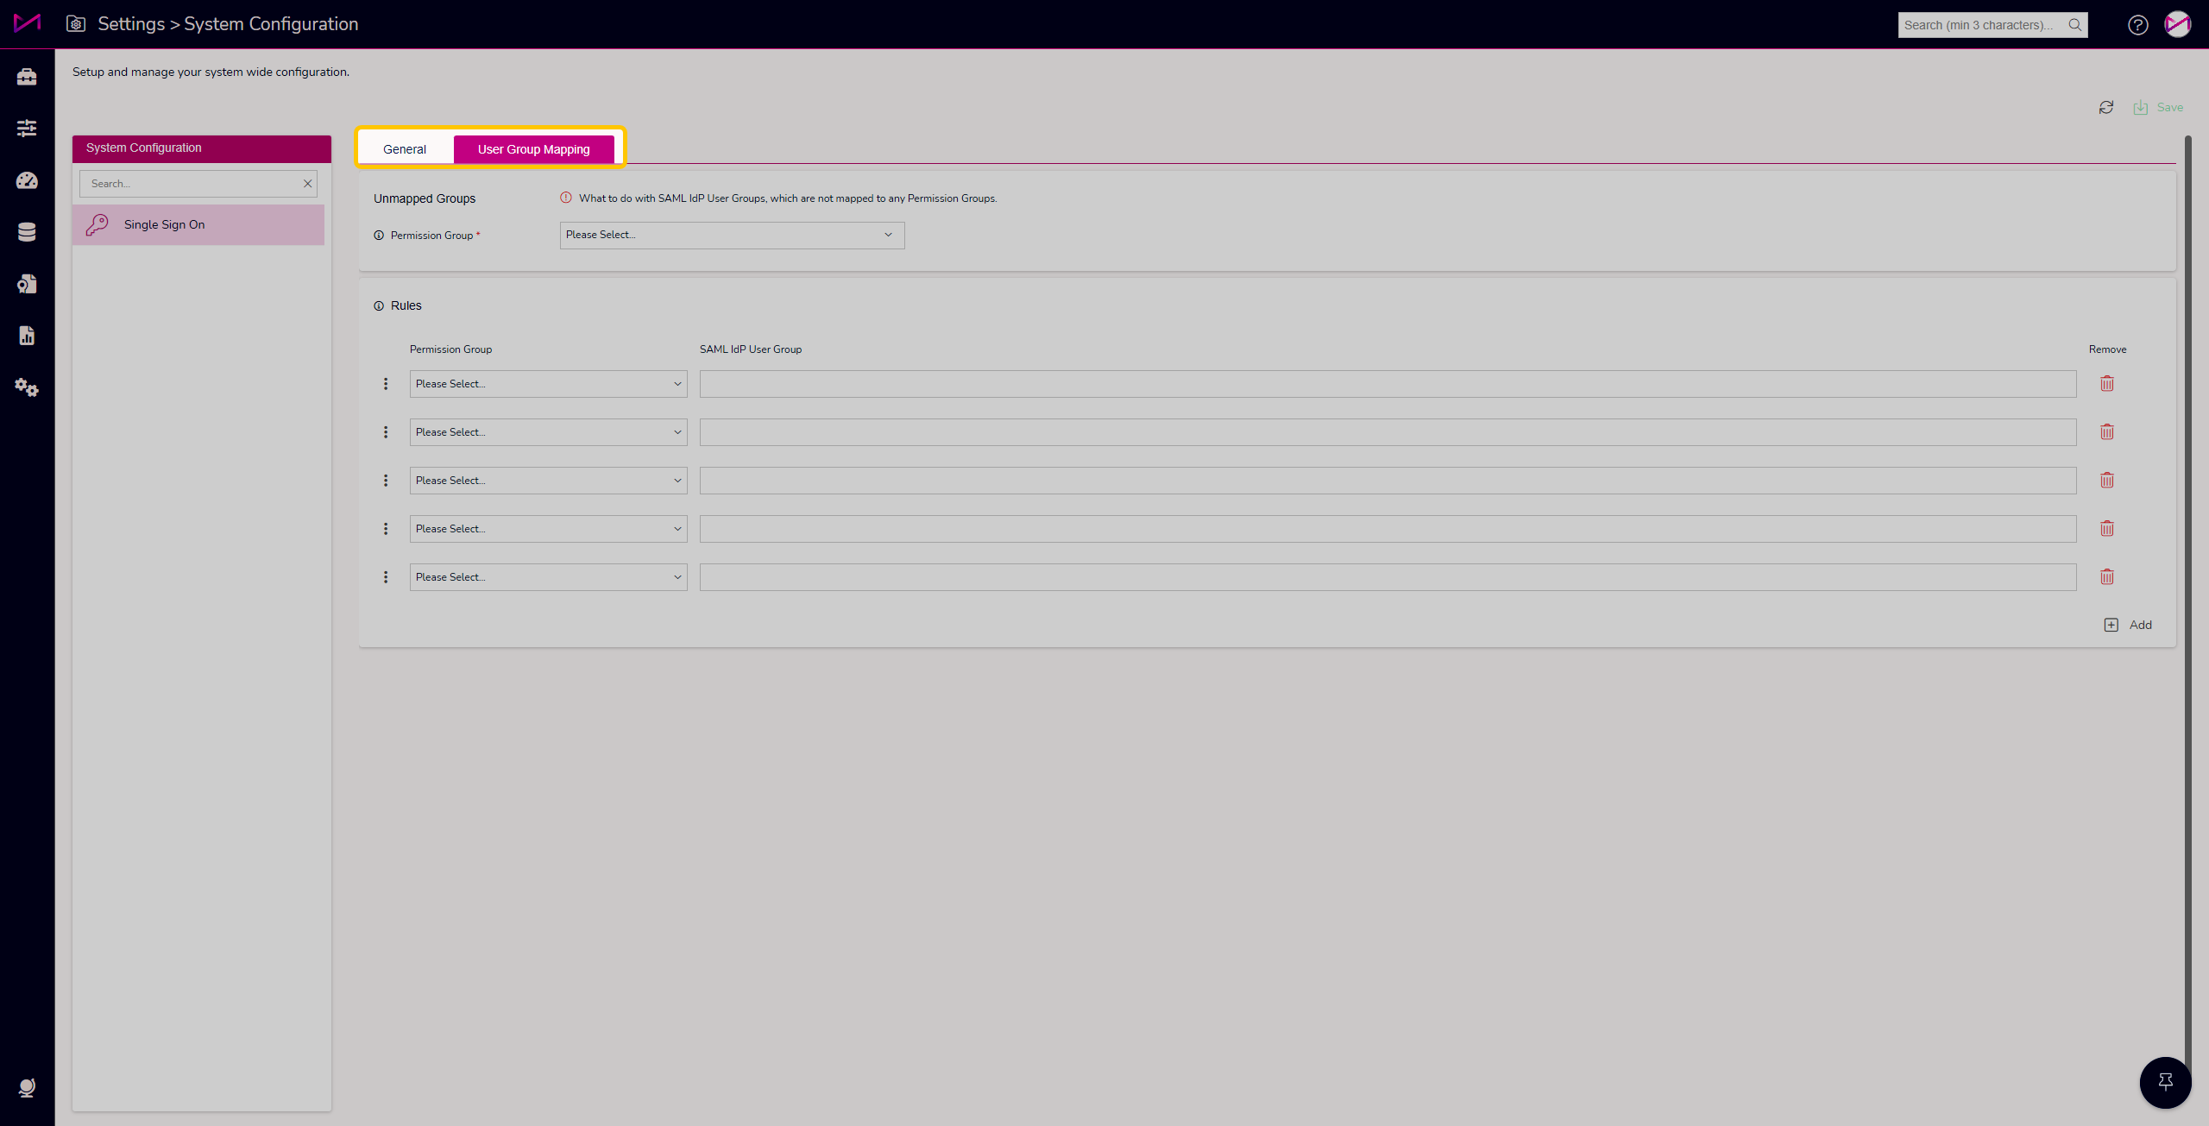Click the Save button
The width and height of the screenshot is (2209, 1126).
point(2159,107)
